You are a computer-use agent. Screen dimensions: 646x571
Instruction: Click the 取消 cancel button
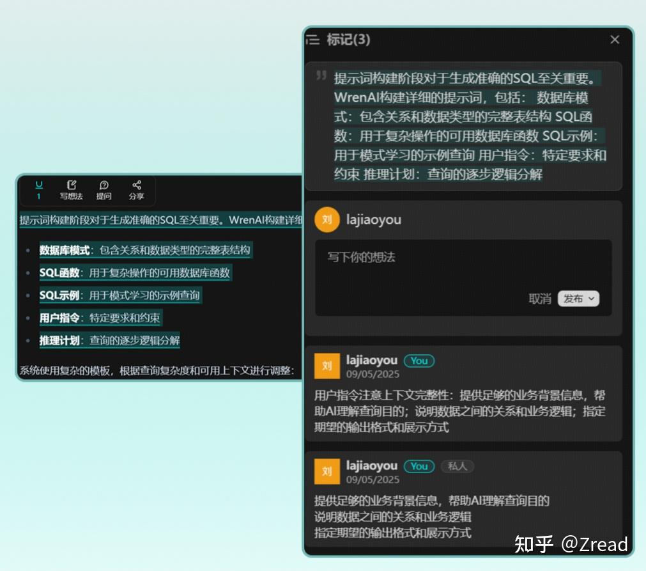(x=540, y=299)
